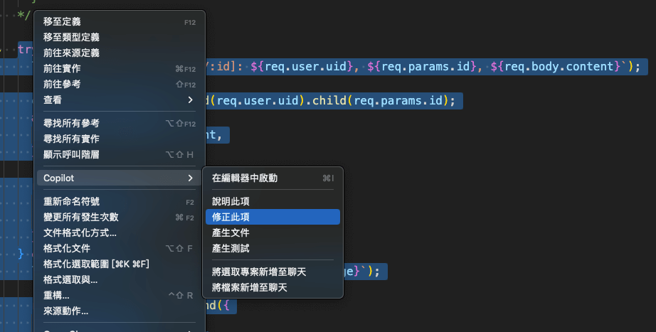Open 顯示呼叫階層 from the menu
Viewport: 656px width, 332px height.
71,154
